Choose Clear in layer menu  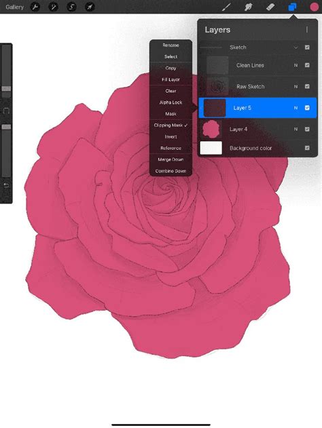pyautogui.click(x=171, y=91)
